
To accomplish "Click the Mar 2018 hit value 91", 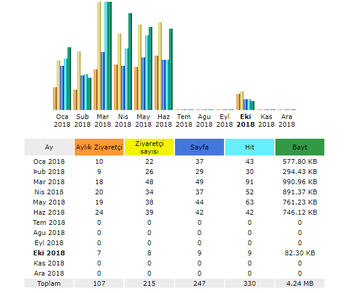I will coord(250,182).
